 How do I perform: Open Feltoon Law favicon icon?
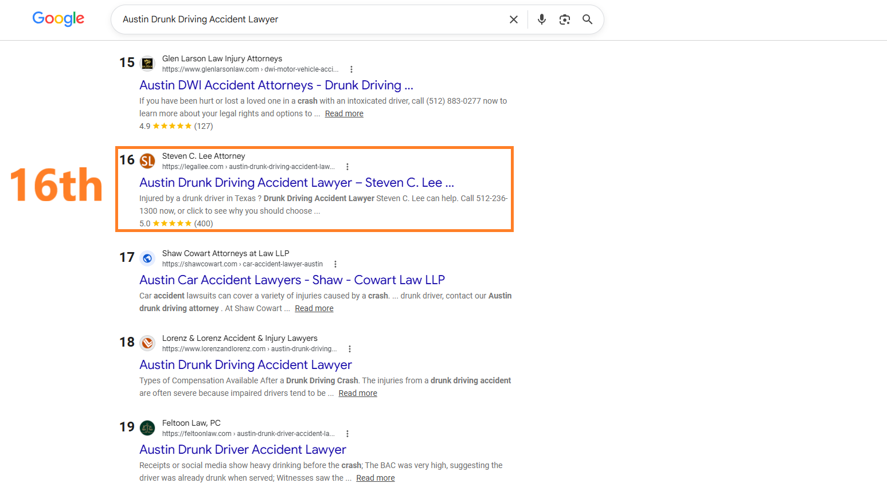click(x=147, y=428)
